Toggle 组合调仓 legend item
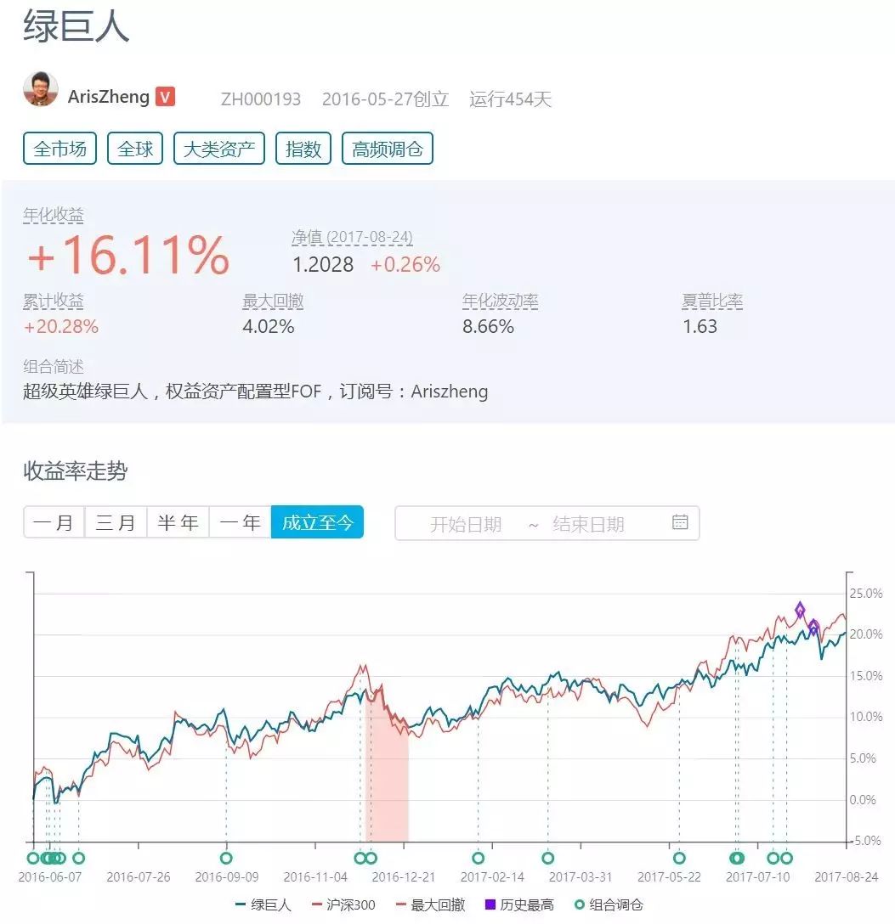Image resolution: width=895 pixels, height=924 pixels. (609, 904)
